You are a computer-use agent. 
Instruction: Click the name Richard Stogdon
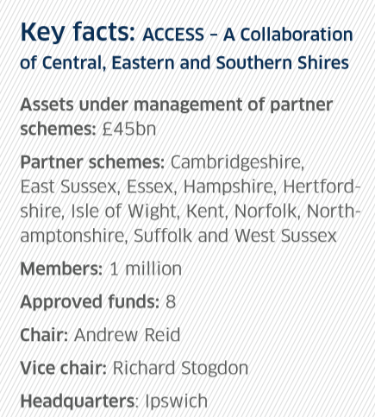point(180,368)
